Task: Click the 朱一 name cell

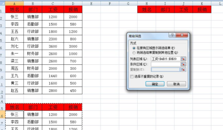Action: point(14,53)
